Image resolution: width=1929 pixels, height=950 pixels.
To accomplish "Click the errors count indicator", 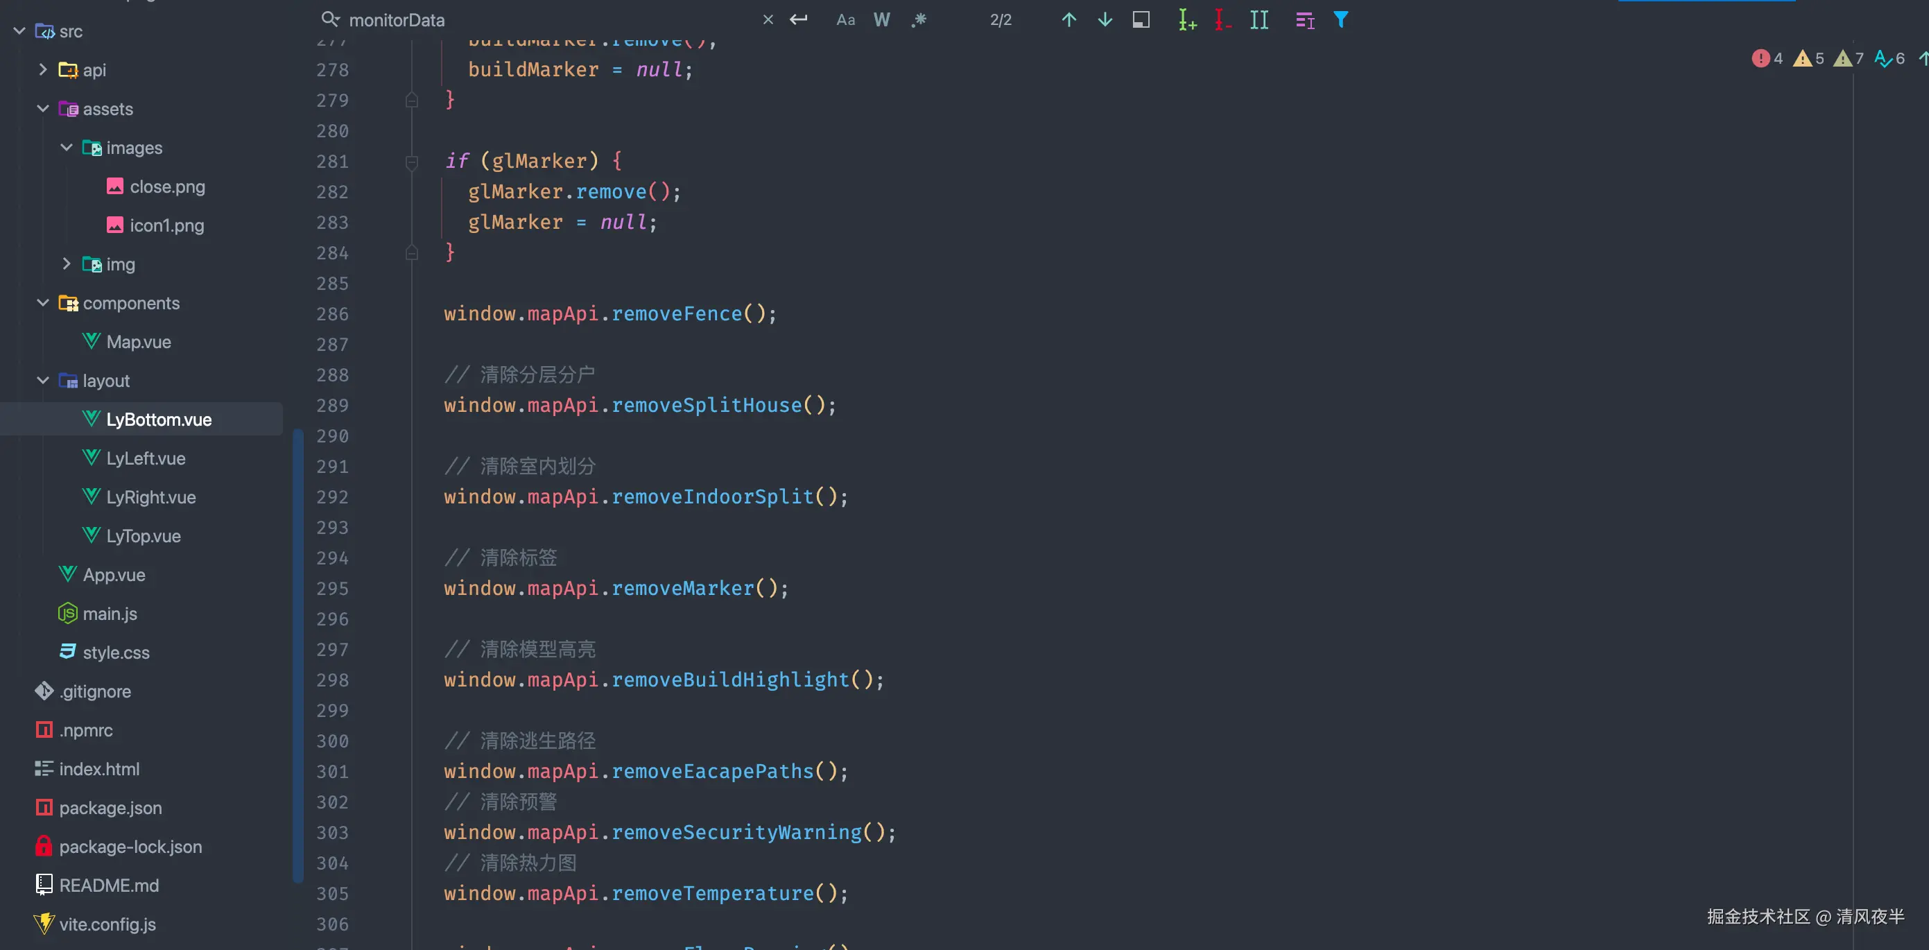I will coord(1767,58).
